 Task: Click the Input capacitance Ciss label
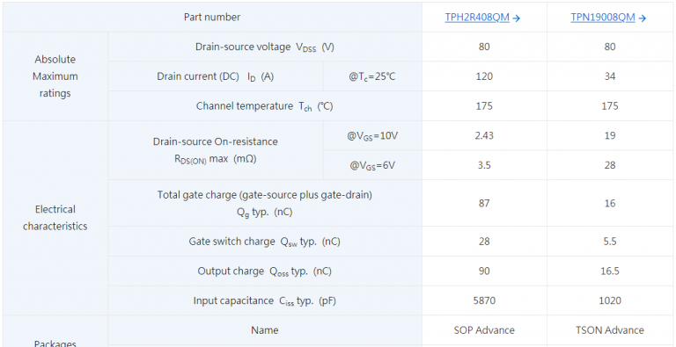[265, 300]
